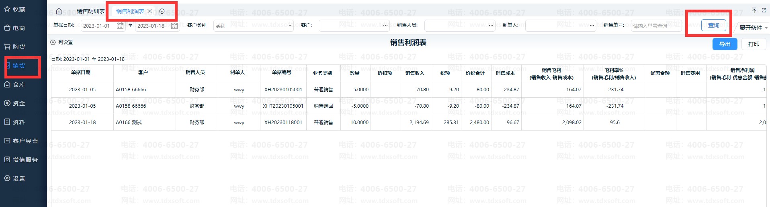Image resolution: width=770 pixels, height=207 pixels.
Task: Open the 销售人员 picker ellipsis button
Action: click(x=491, y=26)
